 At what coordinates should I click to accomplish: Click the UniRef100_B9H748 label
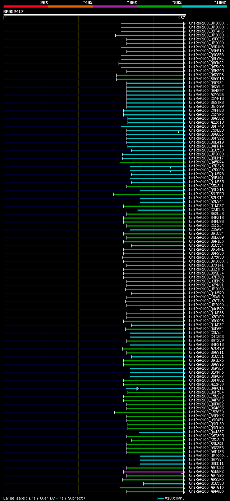tap(206, 127)
